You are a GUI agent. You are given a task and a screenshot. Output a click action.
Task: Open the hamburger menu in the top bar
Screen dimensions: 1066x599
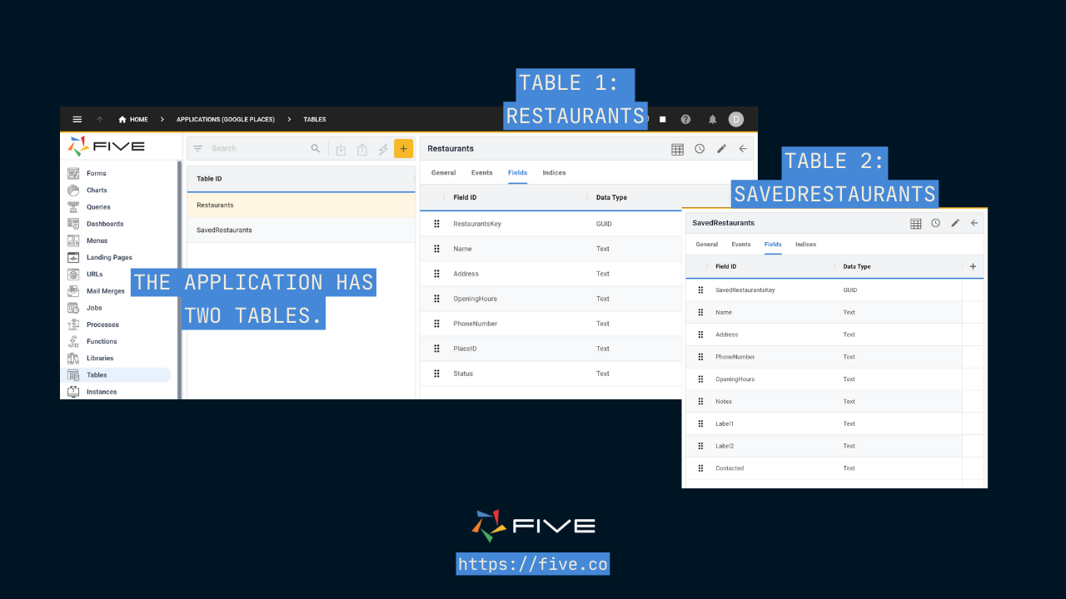[x=77, y=119]
